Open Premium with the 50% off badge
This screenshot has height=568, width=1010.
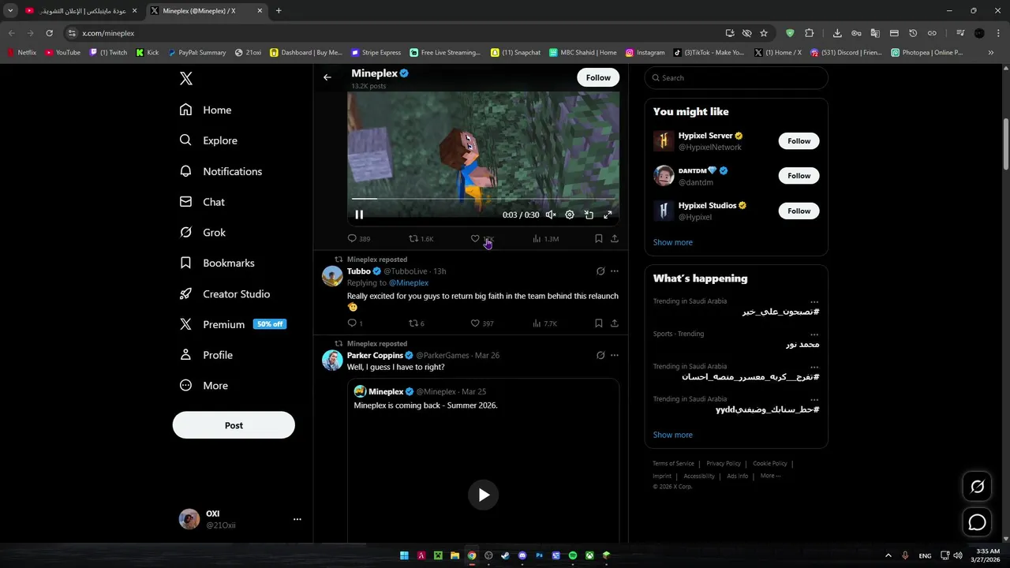coord(233,324)
